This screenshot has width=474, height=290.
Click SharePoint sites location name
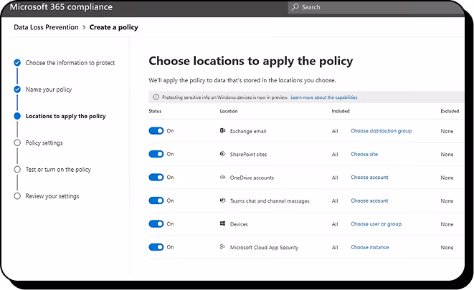(248, 154)
